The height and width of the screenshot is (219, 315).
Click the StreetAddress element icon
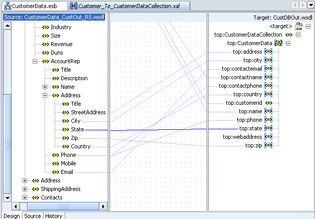tap(66, 112)
